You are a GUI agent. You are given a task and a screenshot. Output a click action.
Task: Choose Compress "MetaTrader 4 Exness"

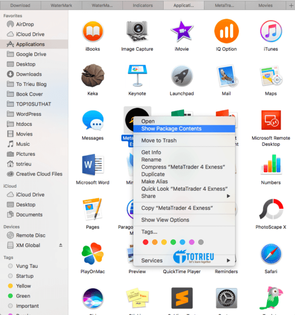(x=183, y=167)
